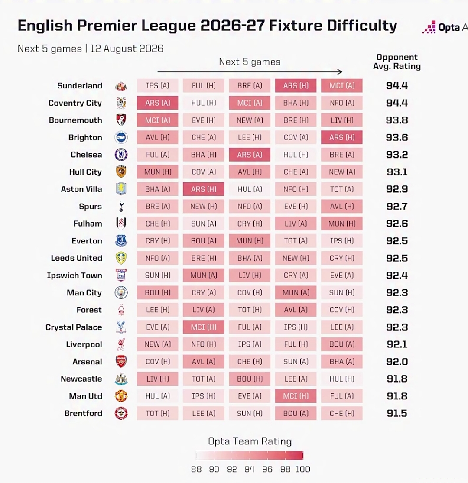Click the Aston Villa crest
468x483 pixels.
121,189
